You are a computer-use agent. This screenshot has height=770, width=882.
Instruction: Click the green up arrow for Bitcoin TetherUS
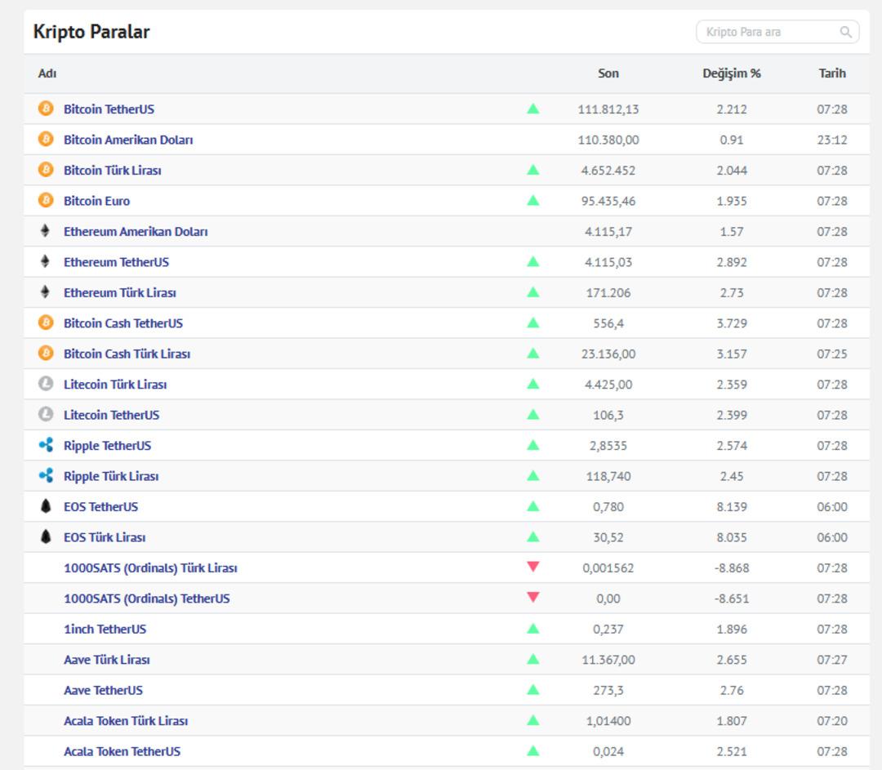click(x=532, y=109)
